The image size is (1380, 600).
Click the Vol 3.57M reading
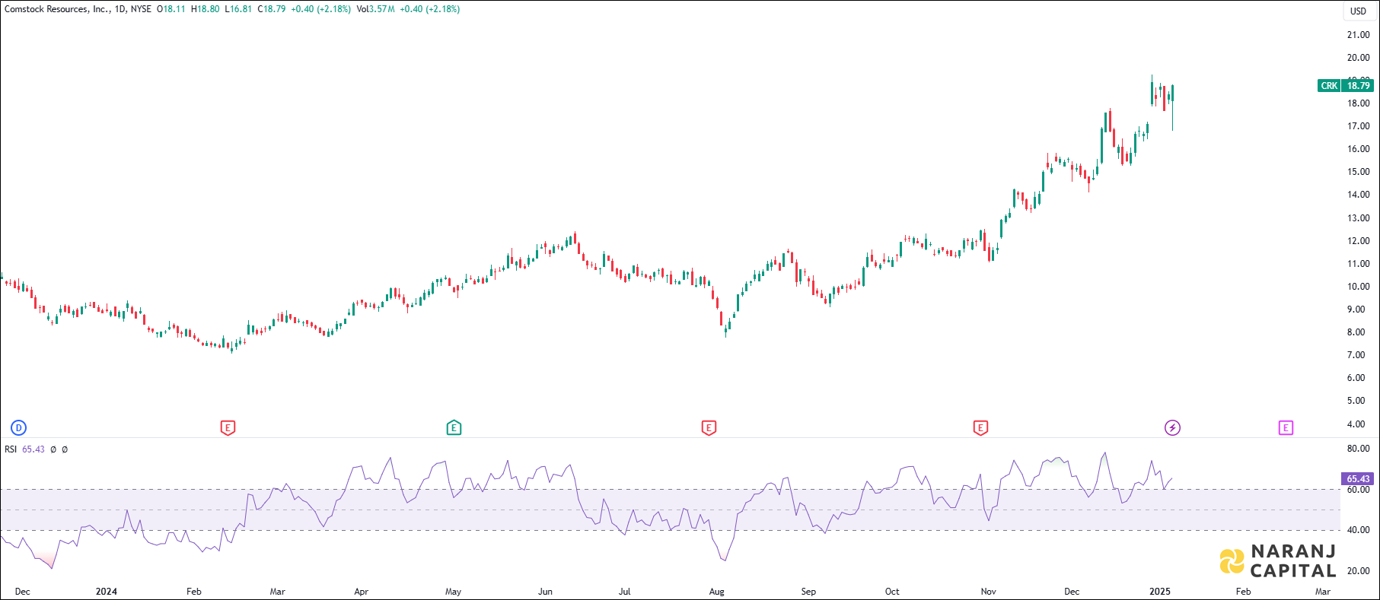point(375,9)
